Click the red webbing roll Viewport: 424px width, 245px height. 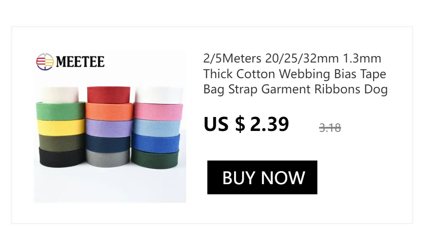[x=109, y=95]
